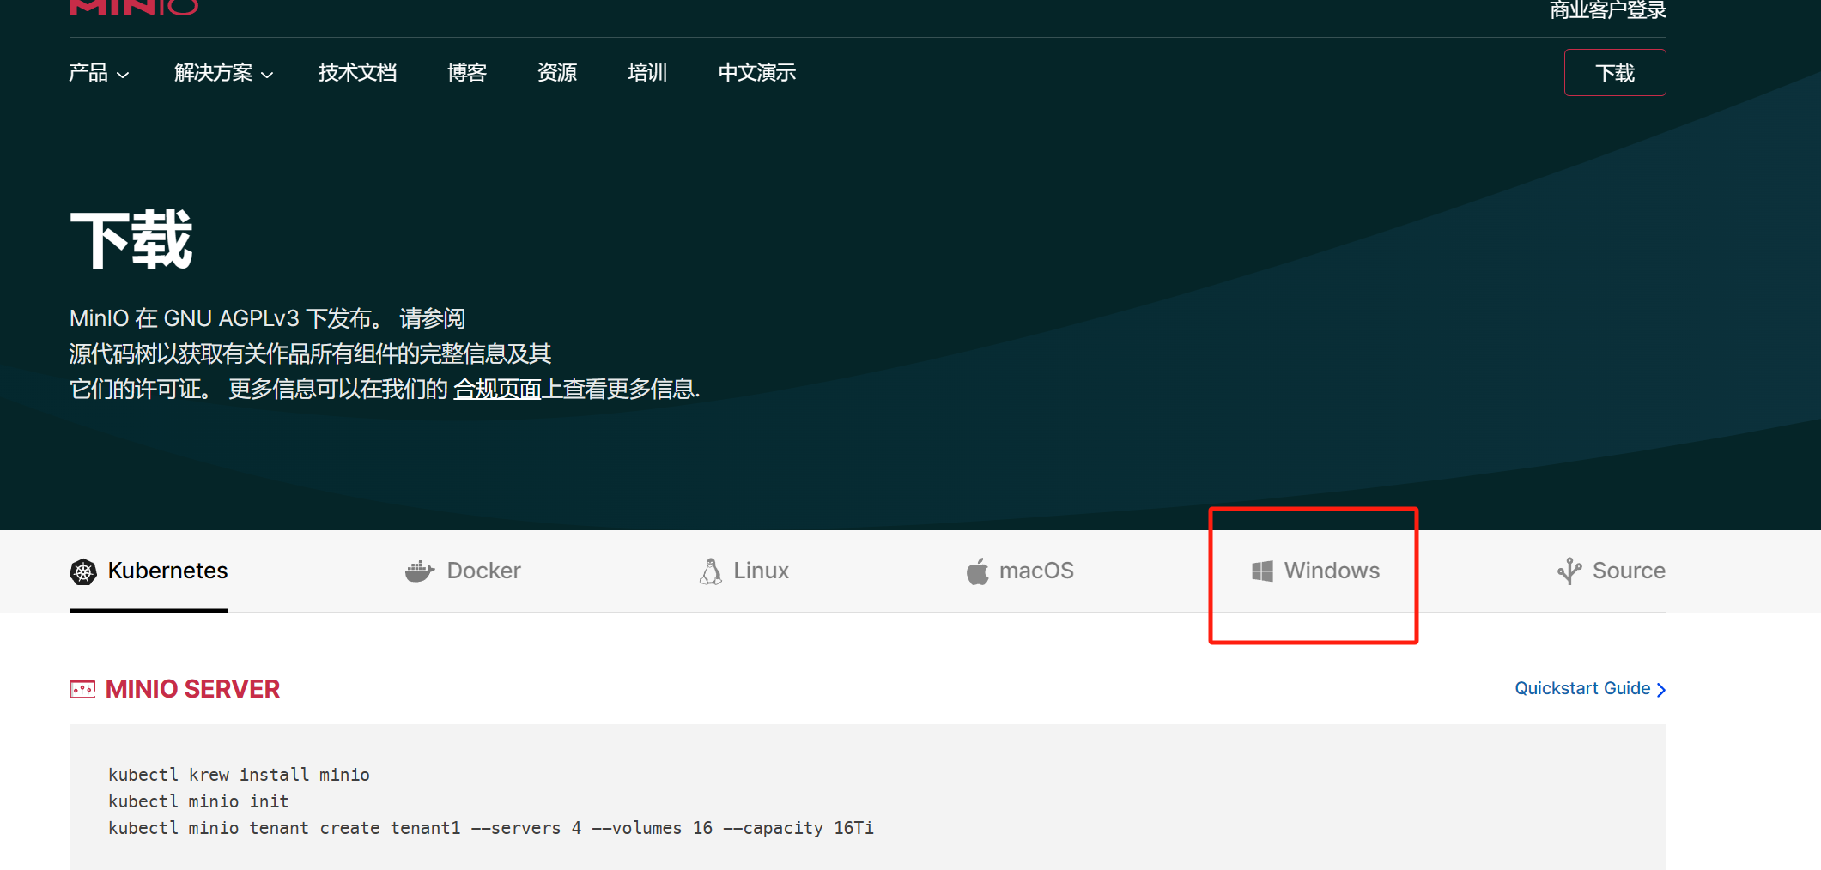1821x870 pixels.
Task: Click the Apple macOS icon
Action: click(x=977, y=571)
